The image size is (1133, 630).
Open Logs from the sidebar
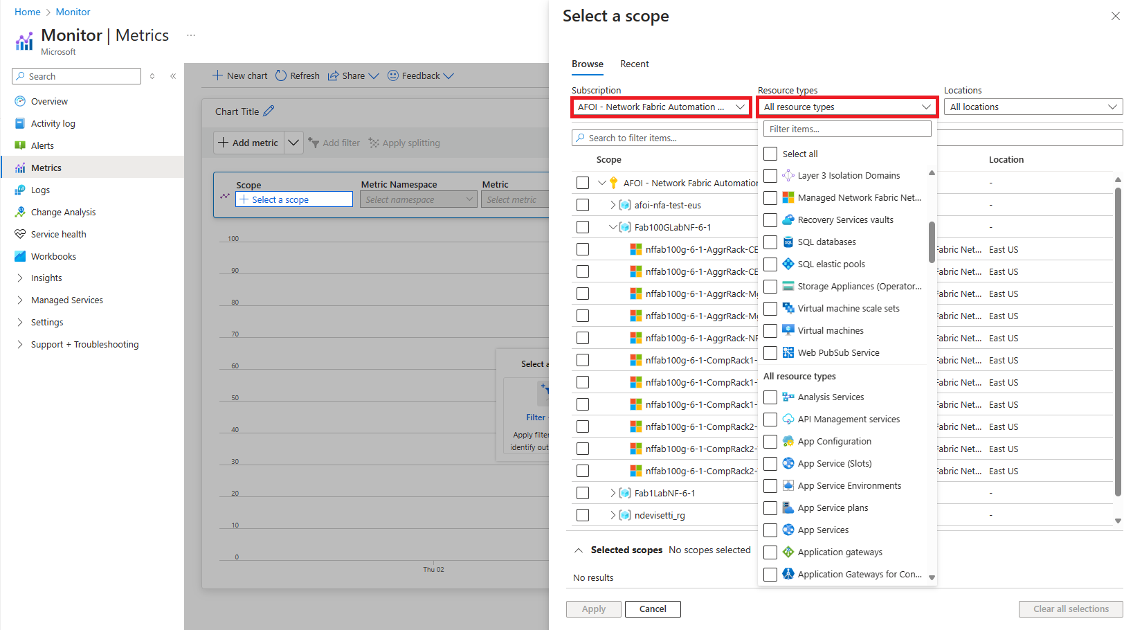point(40,190)
